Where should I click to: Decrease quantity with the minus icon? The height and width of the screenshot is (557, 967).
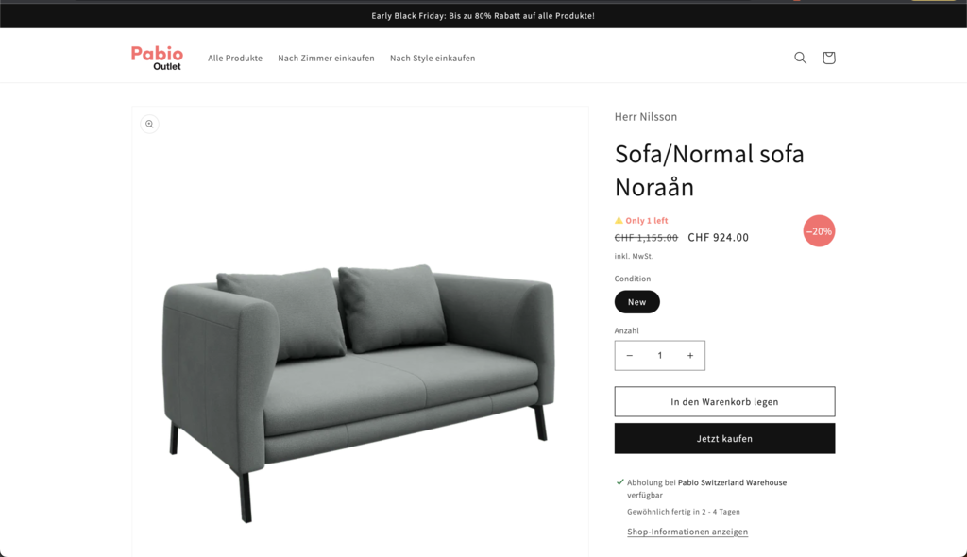click(630, 355)
